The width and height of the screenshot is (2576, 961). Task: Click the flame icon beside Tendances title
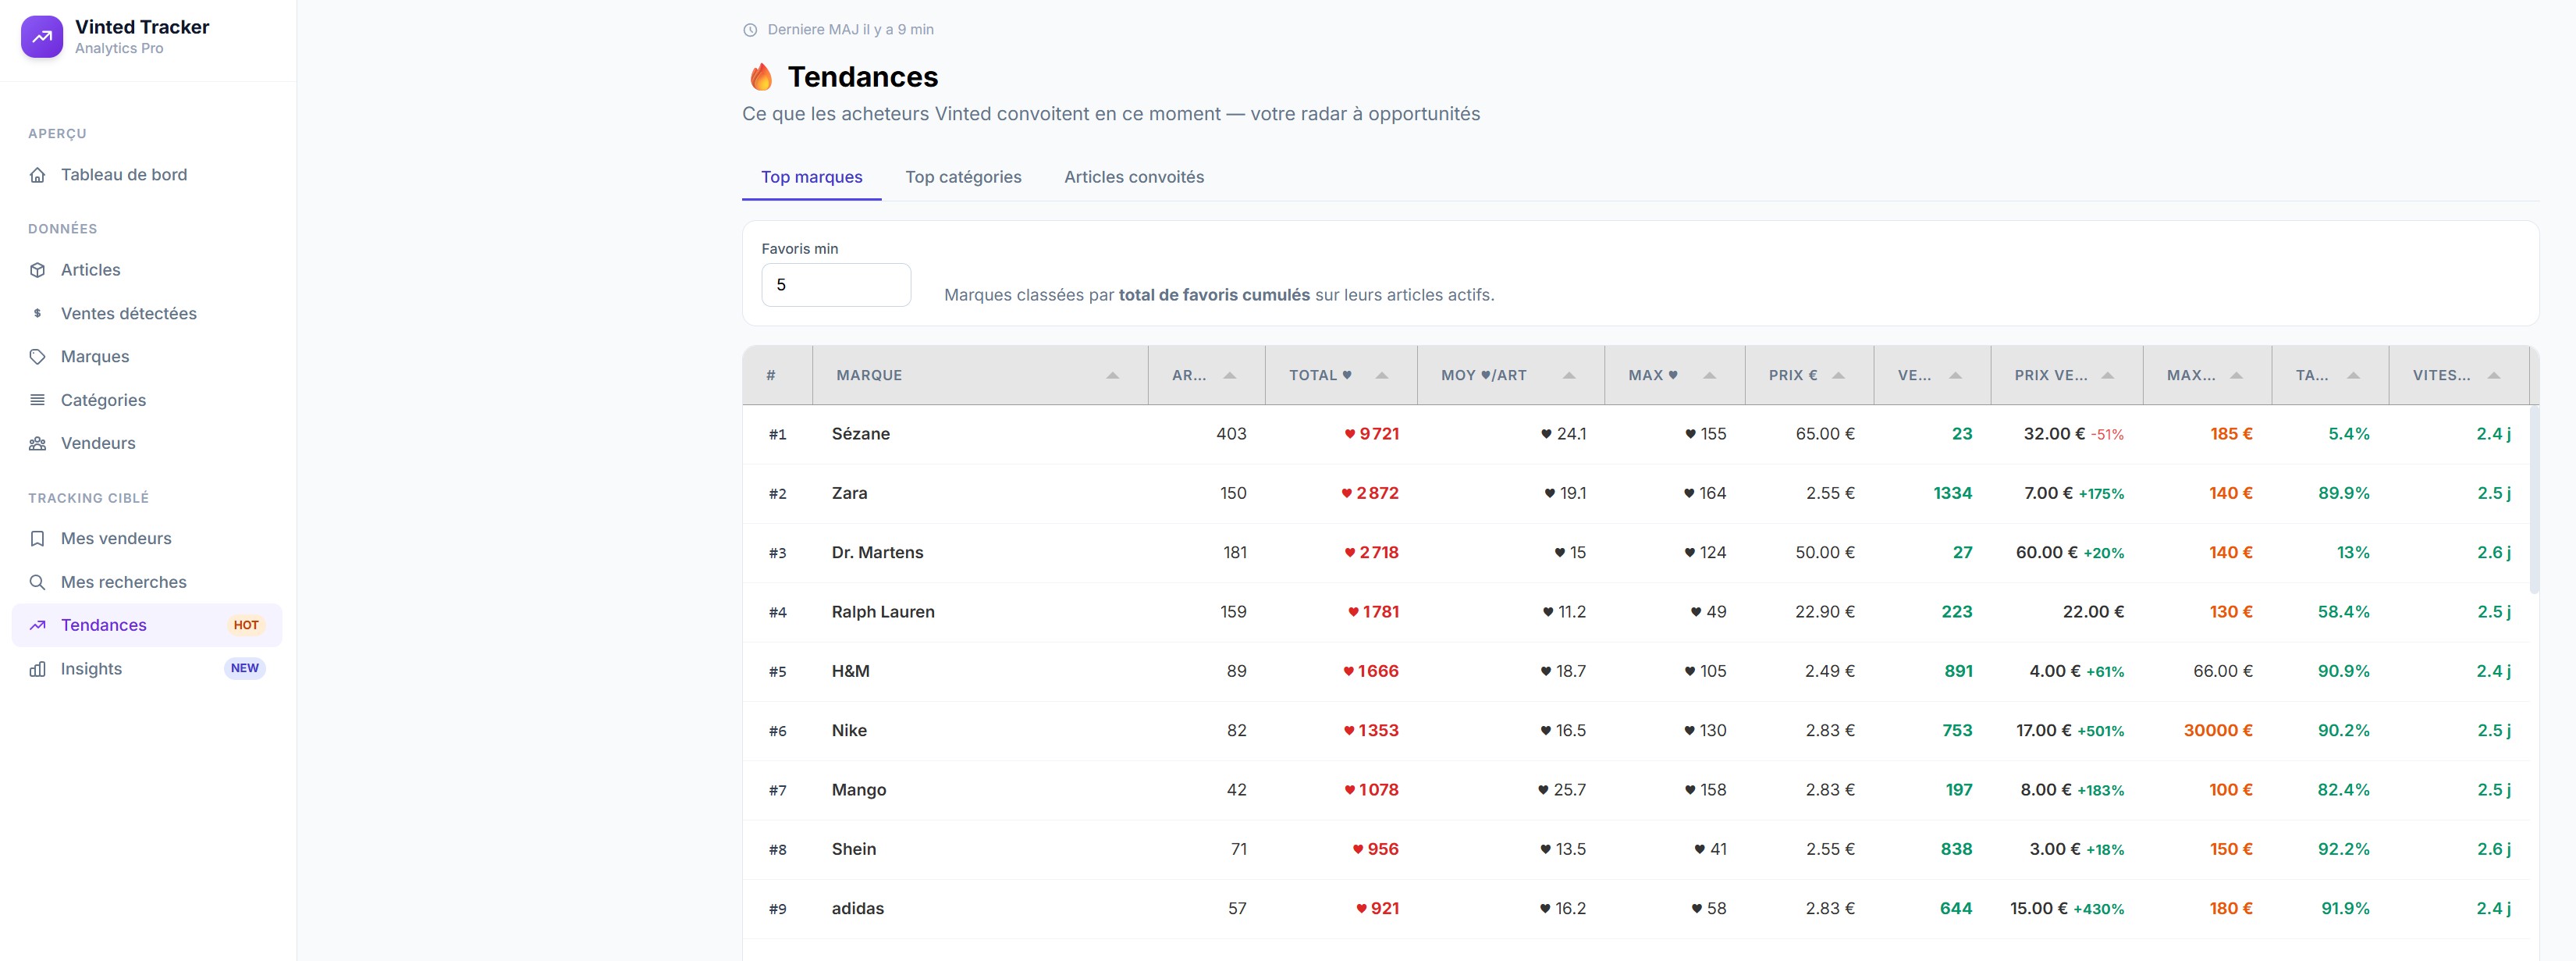pyautogui.click(x=761, y=77)
